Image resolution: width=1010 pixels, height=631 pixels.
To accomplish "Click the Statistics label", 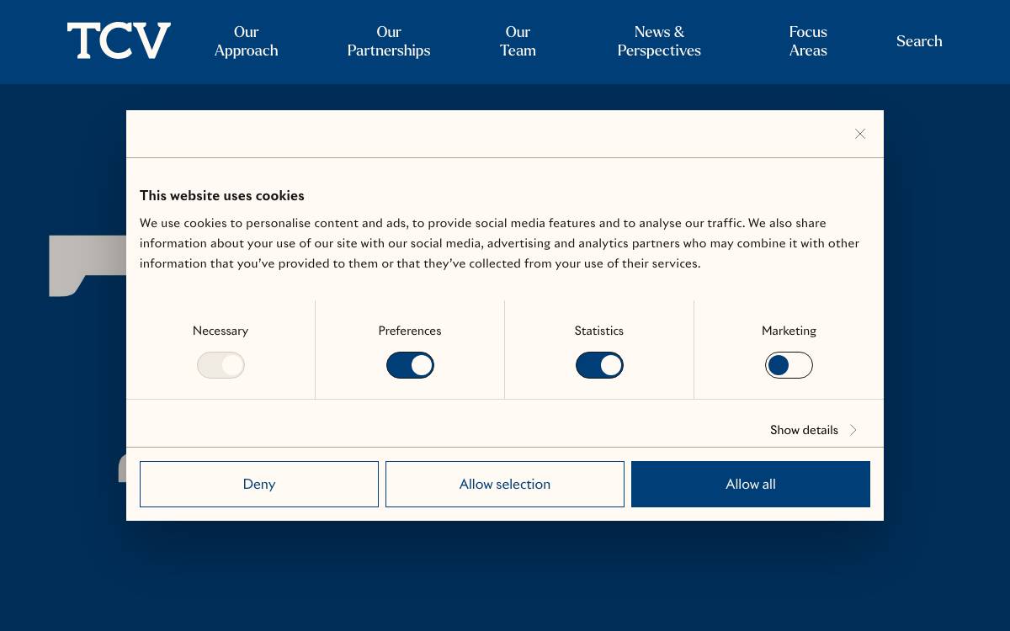I will [x=599, y=331].
